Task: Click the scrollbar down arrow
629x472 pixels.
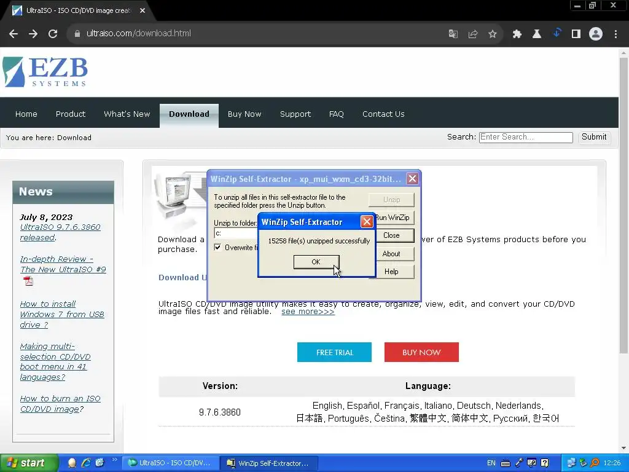Action: pos(623,448)
